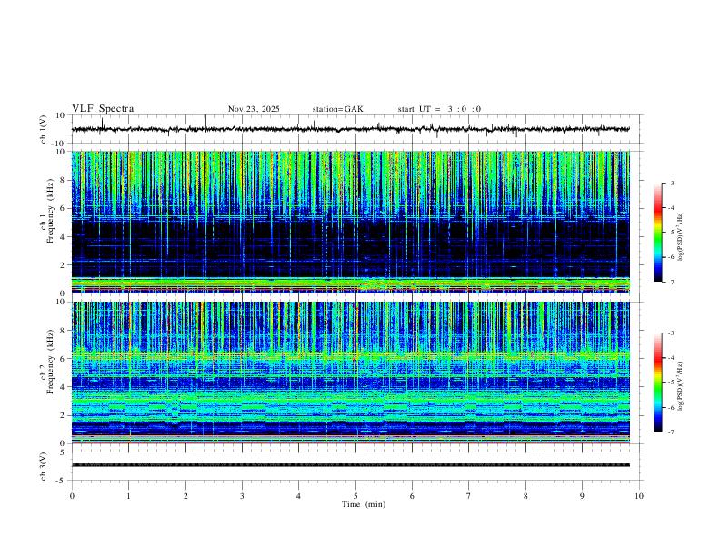This screenshot has width=720, height=556.
Task: Click the ch.2 "Frequency (kHz)" axis label
Action: (51, 362)
